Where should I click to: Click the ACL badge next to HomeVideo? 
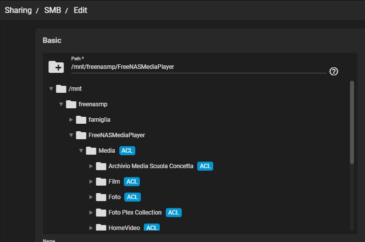[152, 228]
